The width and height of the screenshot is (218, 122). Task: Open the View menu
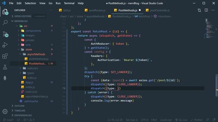[42, 3]
